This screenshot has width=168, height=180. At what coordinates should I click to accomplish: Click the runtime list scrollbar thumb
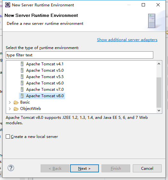[x=159, y=92]
